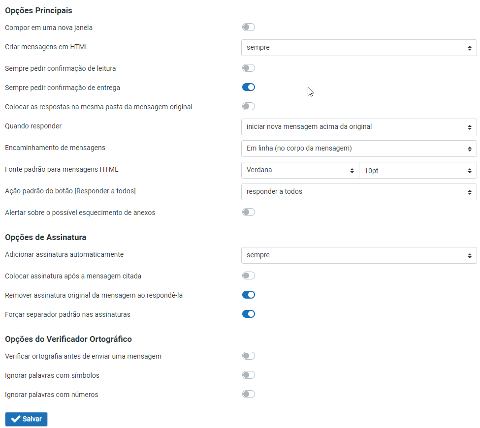Click the label Compor em uma nova janela
This screenshot has width=480, height=428.
click(49, 28)
